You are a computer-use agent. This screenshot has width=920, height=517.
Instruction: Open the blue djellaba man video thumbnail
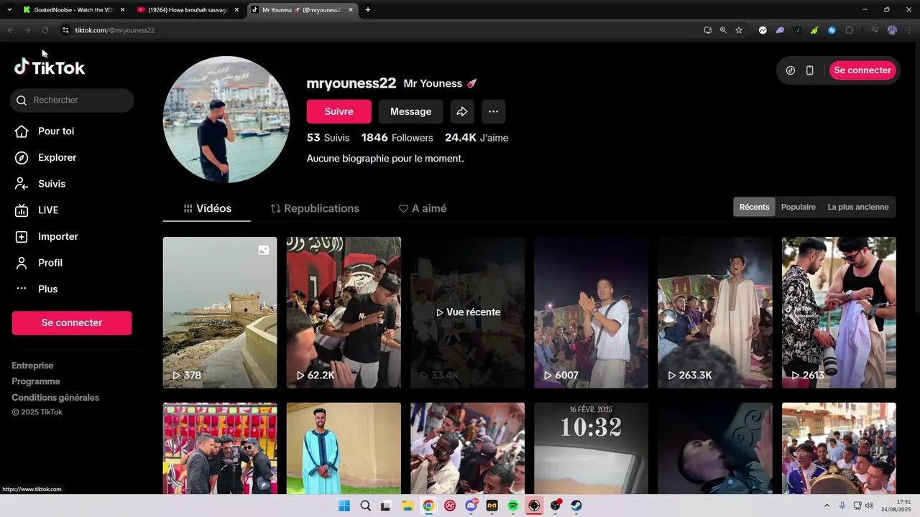coord(344,448)
